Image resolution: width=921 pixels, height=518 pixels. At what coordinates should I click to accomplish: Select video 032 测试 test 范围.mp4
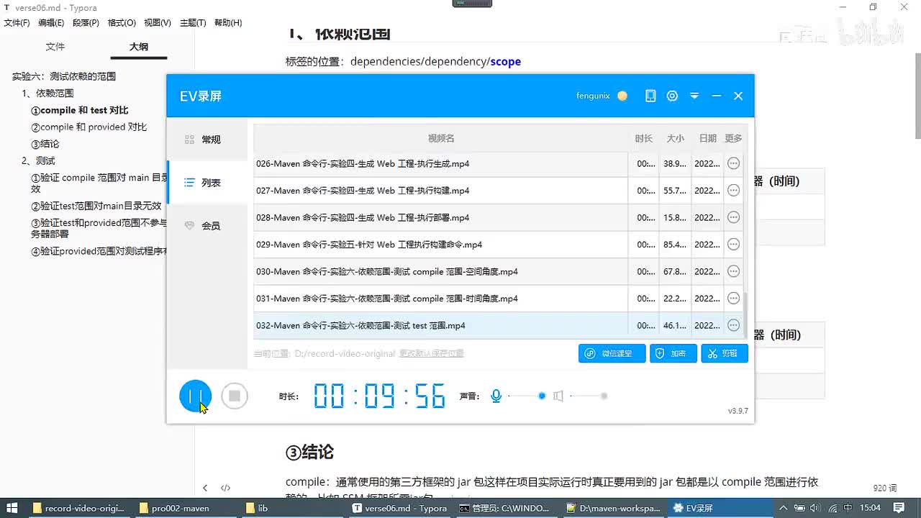(x=498, y=325)
